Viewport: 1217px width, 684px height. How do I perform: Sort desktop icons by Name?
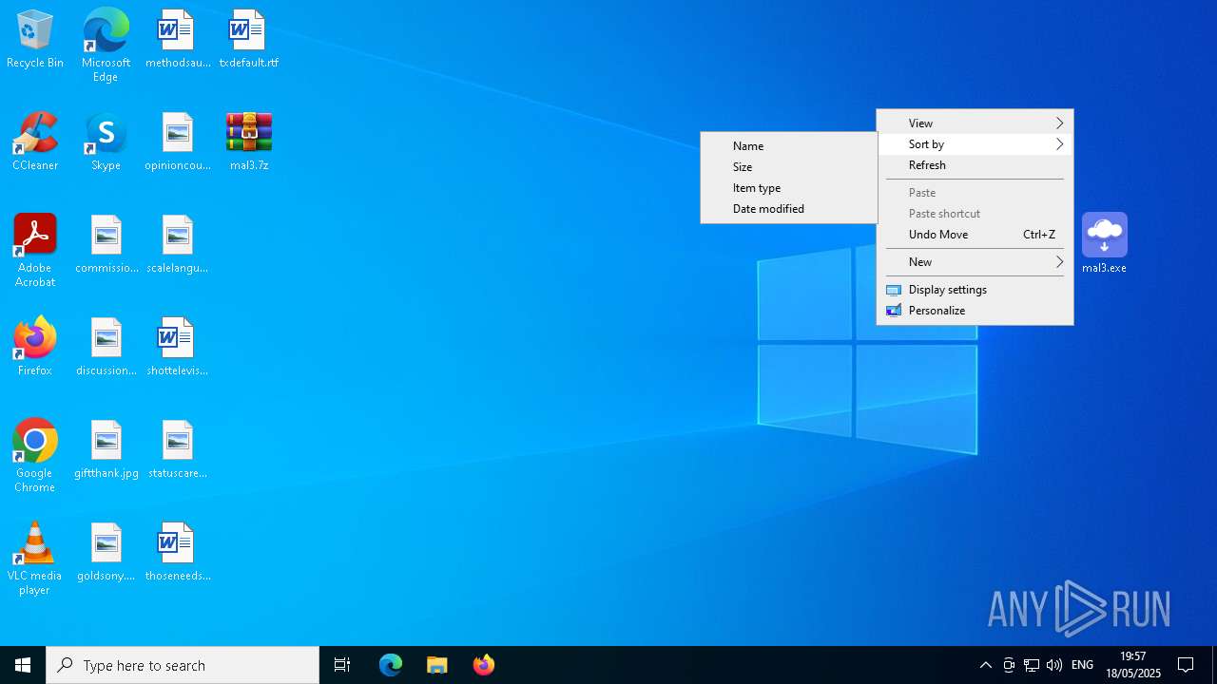pos(788,145)
